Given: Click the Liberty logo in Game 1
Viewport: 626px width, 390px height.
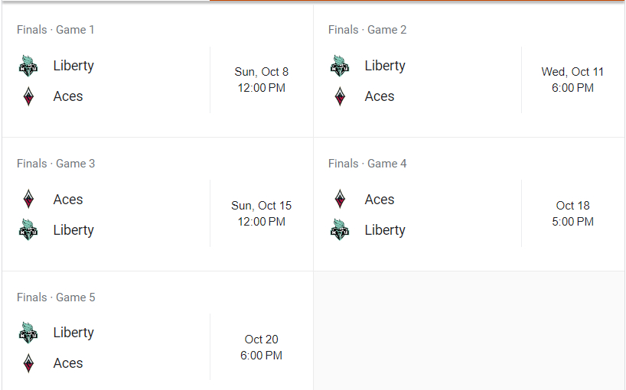Looking at the screenshot, I should 28,66.
